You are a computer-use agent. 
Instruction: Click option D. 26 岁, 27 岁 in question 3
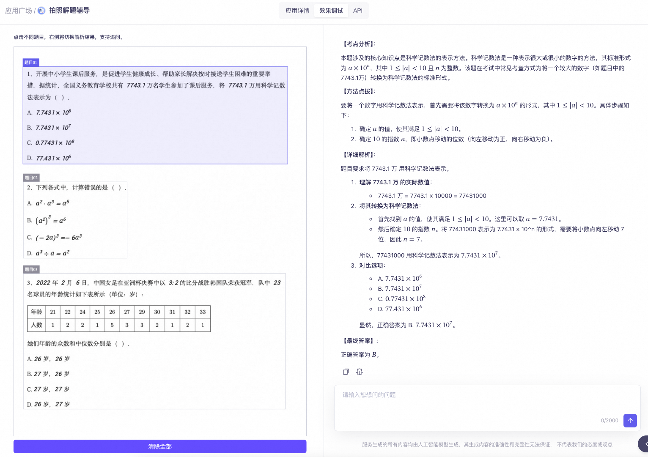pyautogui.click(x=49, y=405)
